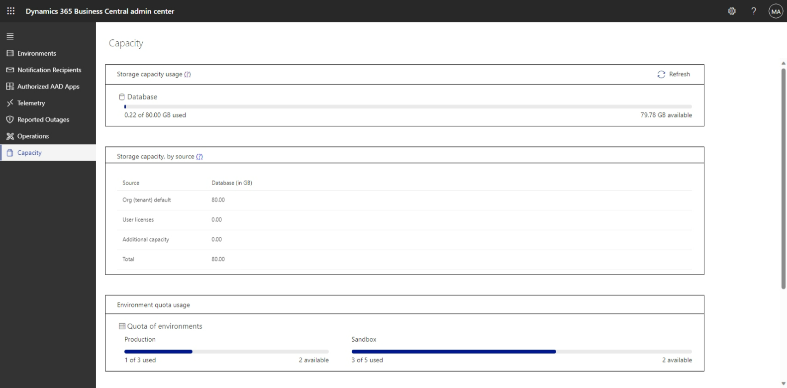The image size is (787, 388).
Task: Select the "Org (tenant) default" row label
Action: [147, 200]
